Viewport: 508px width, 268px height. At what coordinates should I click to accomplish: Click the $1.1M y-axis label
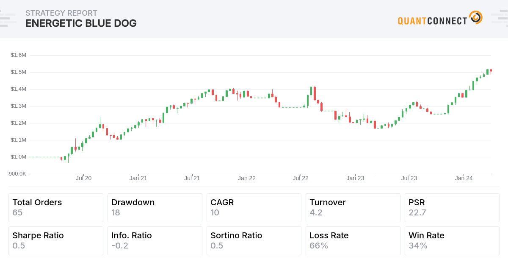coord(19,140)
